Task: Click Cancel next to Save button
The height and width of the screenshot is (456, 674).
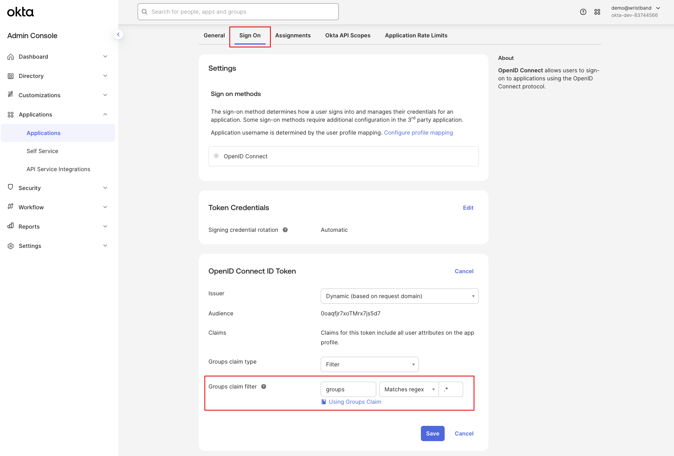Action: pos(464,434)
